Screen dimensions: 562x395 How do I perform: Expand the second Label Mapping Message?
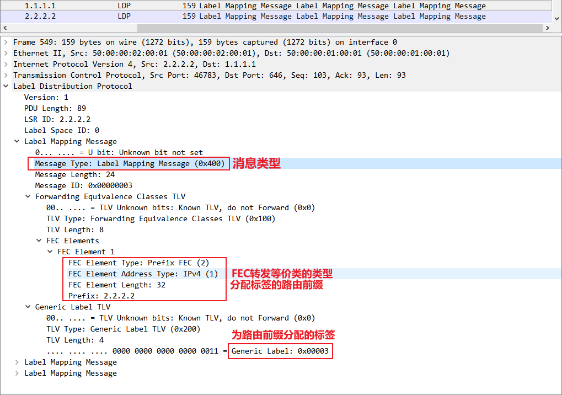[x=17, y=362]
